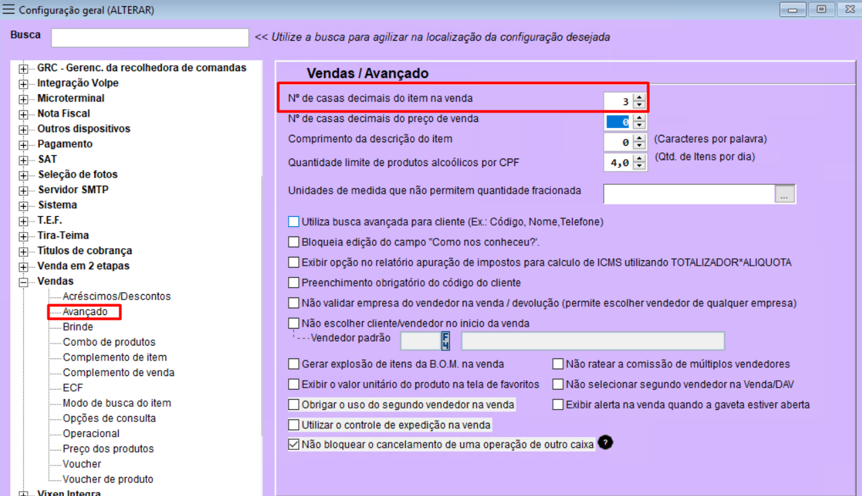The image size is (862, 496).
Task: Check Não ratear a comissão de múltiplos vendedores
Action: (558, 364)
